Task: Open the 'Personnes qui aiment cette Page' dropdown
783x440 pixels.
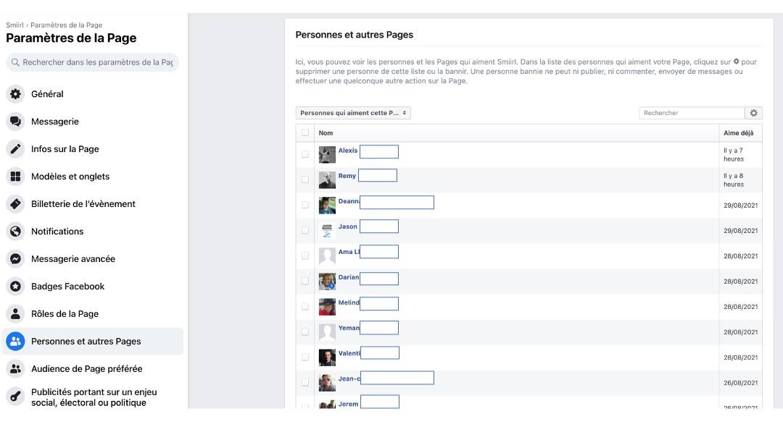Action: click(x=353, y=113)
